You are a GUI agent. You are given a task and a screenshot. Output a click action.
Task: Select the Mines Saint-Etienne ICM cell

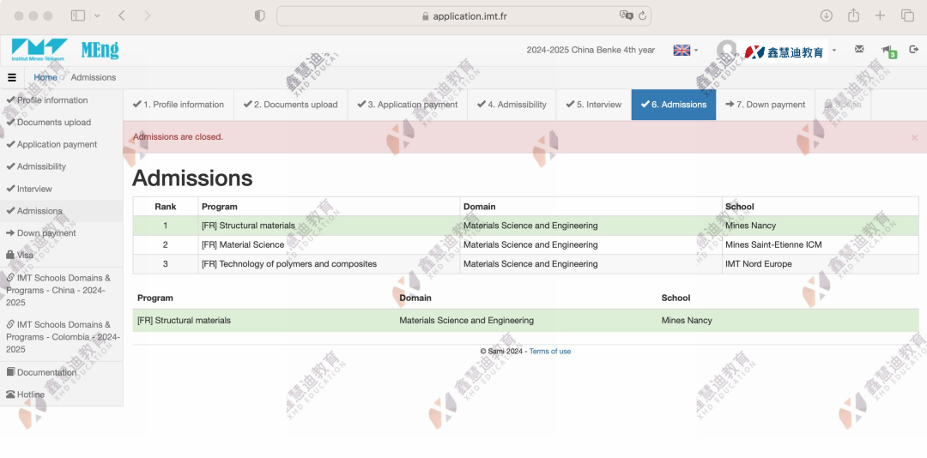coord(820,244)
